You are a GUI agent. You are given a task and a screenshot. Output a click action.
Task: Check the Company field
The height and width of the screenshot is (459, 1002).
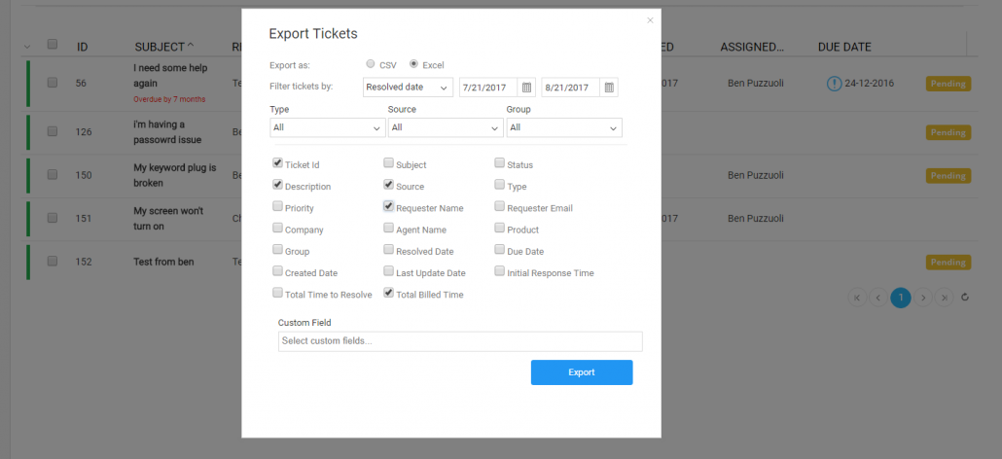(277, 228)
